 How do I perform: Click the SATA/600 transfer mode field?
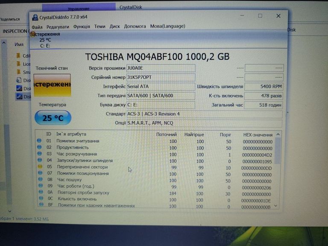[161, 96]
